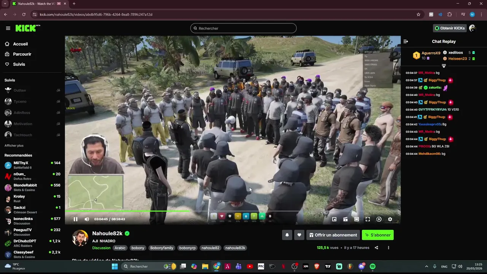The image size is (487, 274).
Task: Click the Rechercher search field on Kick
Action: 243,28
